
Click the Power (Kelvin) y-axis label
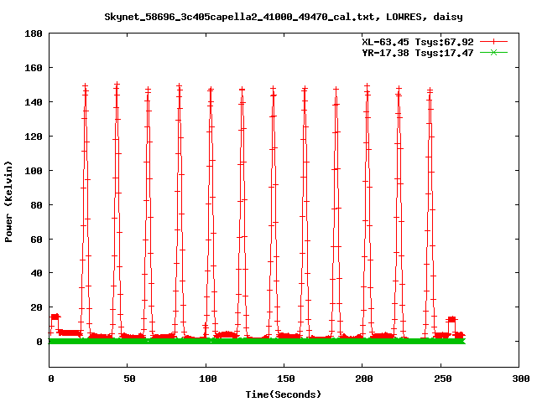8,202
